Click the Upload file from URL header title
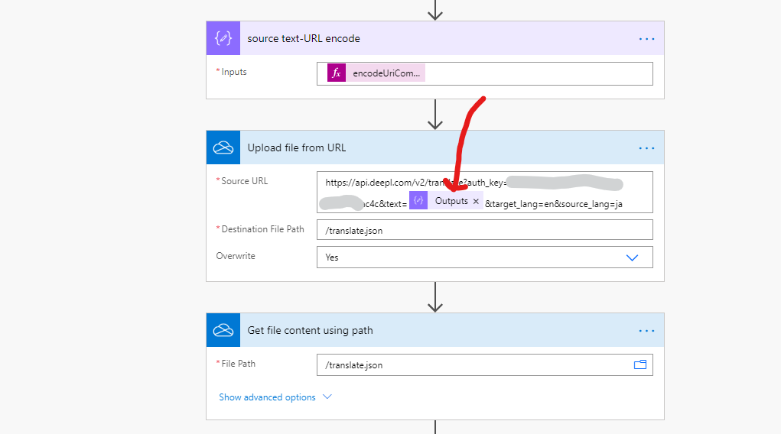781x434 pixels. click(x=296, y=147)
